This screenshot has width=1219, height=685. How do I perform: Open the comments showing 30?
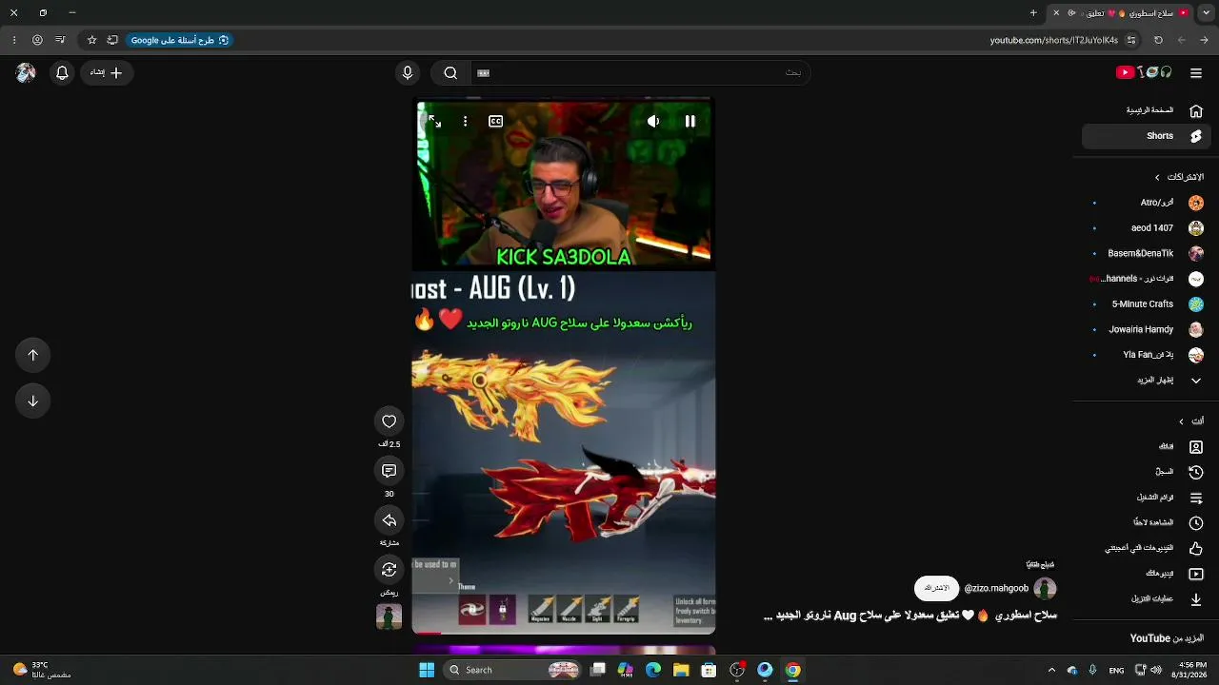390,471
